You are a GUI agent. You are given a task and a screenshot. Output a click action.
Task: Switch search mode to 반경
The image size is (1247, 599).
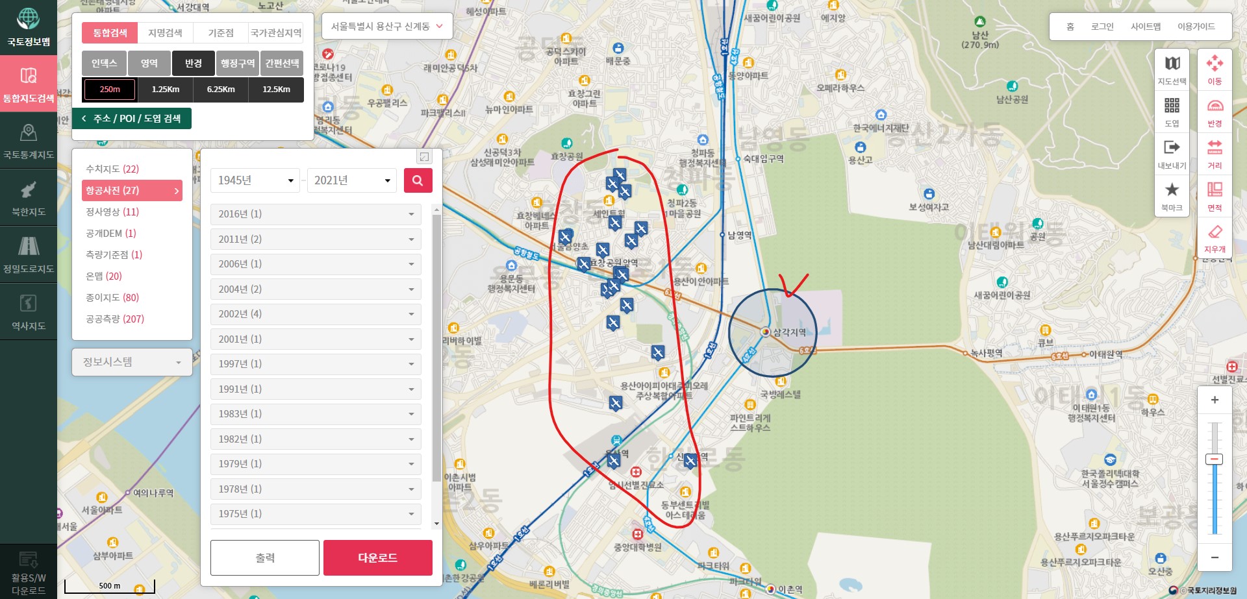click(194, 63)
